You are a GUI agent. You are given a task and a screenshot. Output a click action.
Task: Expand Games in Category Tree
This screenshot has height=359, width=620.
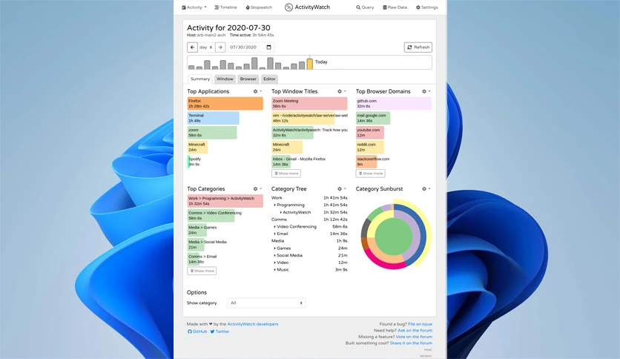[282, 248]
